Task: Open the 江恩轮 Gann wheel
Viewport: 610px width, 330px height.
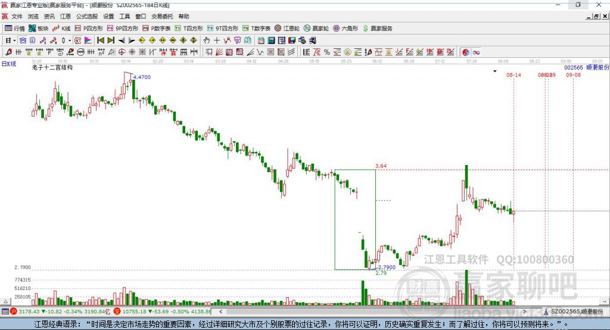Action: pos(287,29)
